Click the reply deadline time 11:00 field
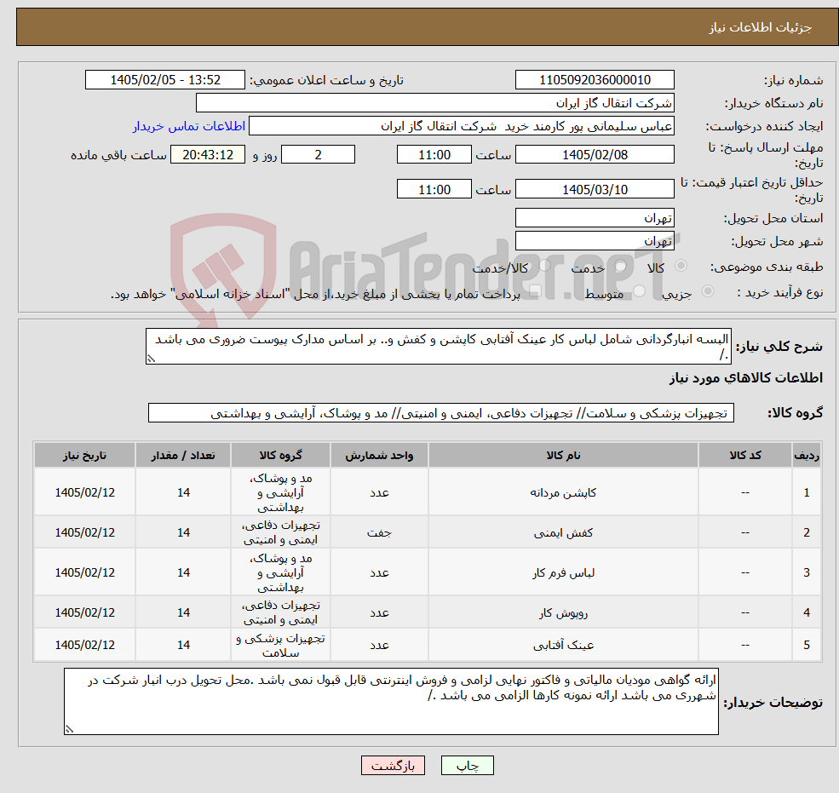 [x=434, y=155]
